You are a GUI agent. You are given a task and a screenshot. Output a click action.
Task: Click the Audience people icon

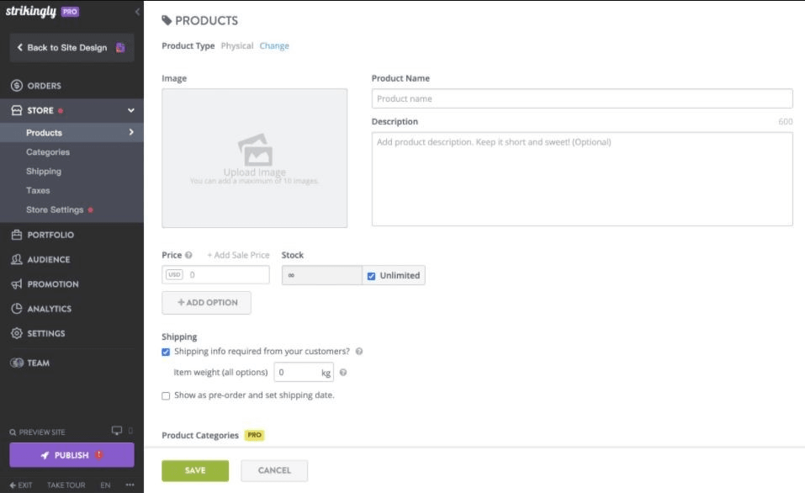(16, 260)
